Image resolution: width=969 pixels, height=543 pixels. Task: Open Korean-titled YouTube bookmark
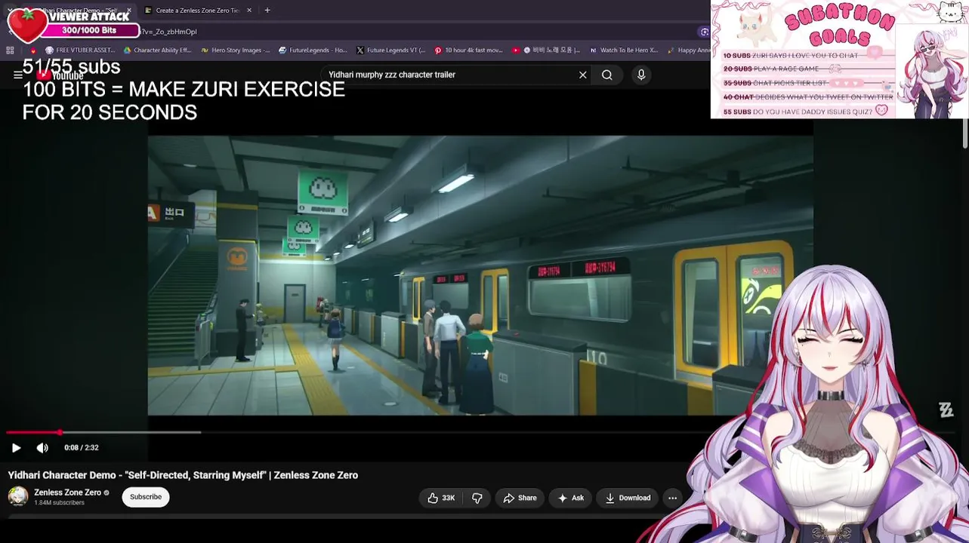(x=546, y=51)
